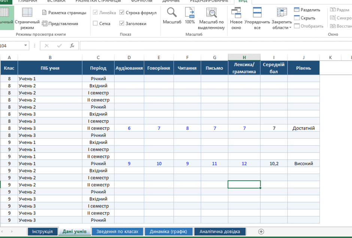Select the cell containing Достатній
Screen dimensions: 352x238
point(304,128)
